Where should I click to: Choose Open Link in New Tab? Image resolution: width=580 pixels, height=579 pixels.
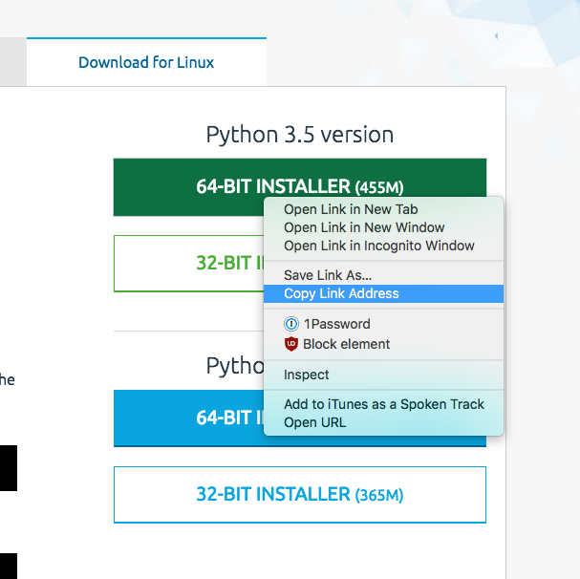[x=351, y=209]
